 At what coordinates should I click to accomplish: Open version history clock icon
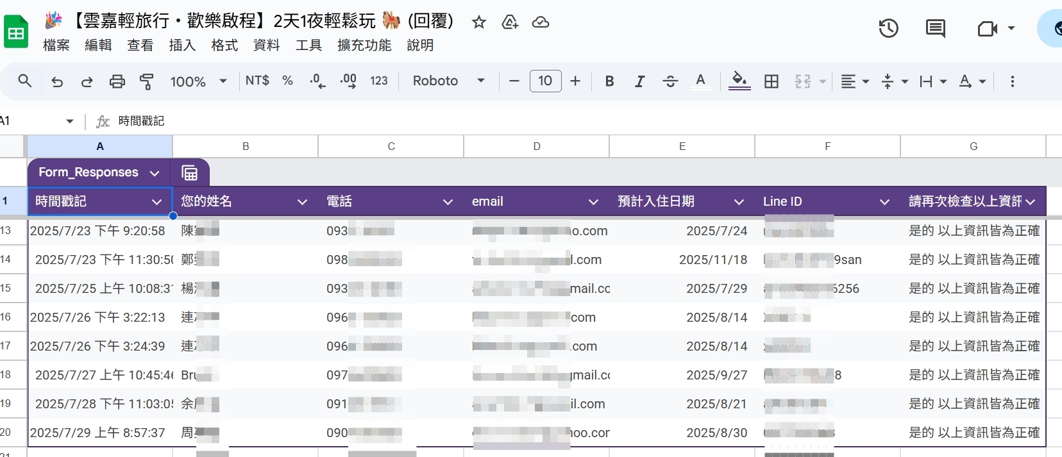pos(888,28)
